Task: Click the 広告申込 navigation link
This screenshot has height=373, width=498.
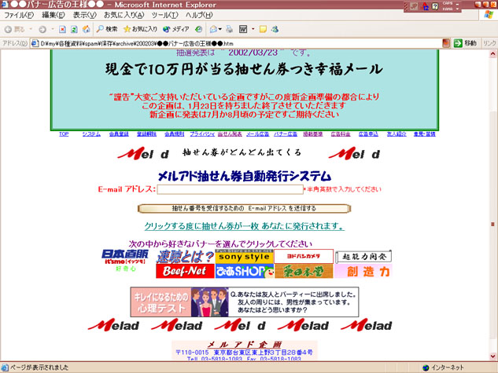Action: (x=368, y=134)
